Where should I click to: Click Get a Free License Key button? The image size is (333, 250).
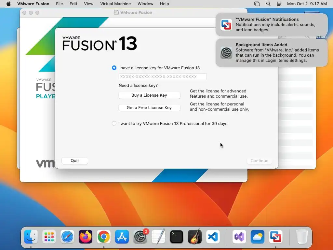[149, 107]
